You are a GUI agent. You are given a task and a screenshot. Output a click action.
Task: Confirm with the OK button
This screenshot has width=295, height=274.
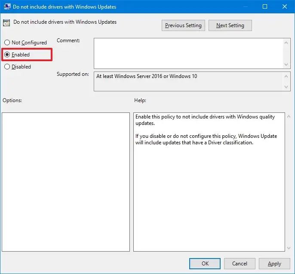(x=205, y=264)
